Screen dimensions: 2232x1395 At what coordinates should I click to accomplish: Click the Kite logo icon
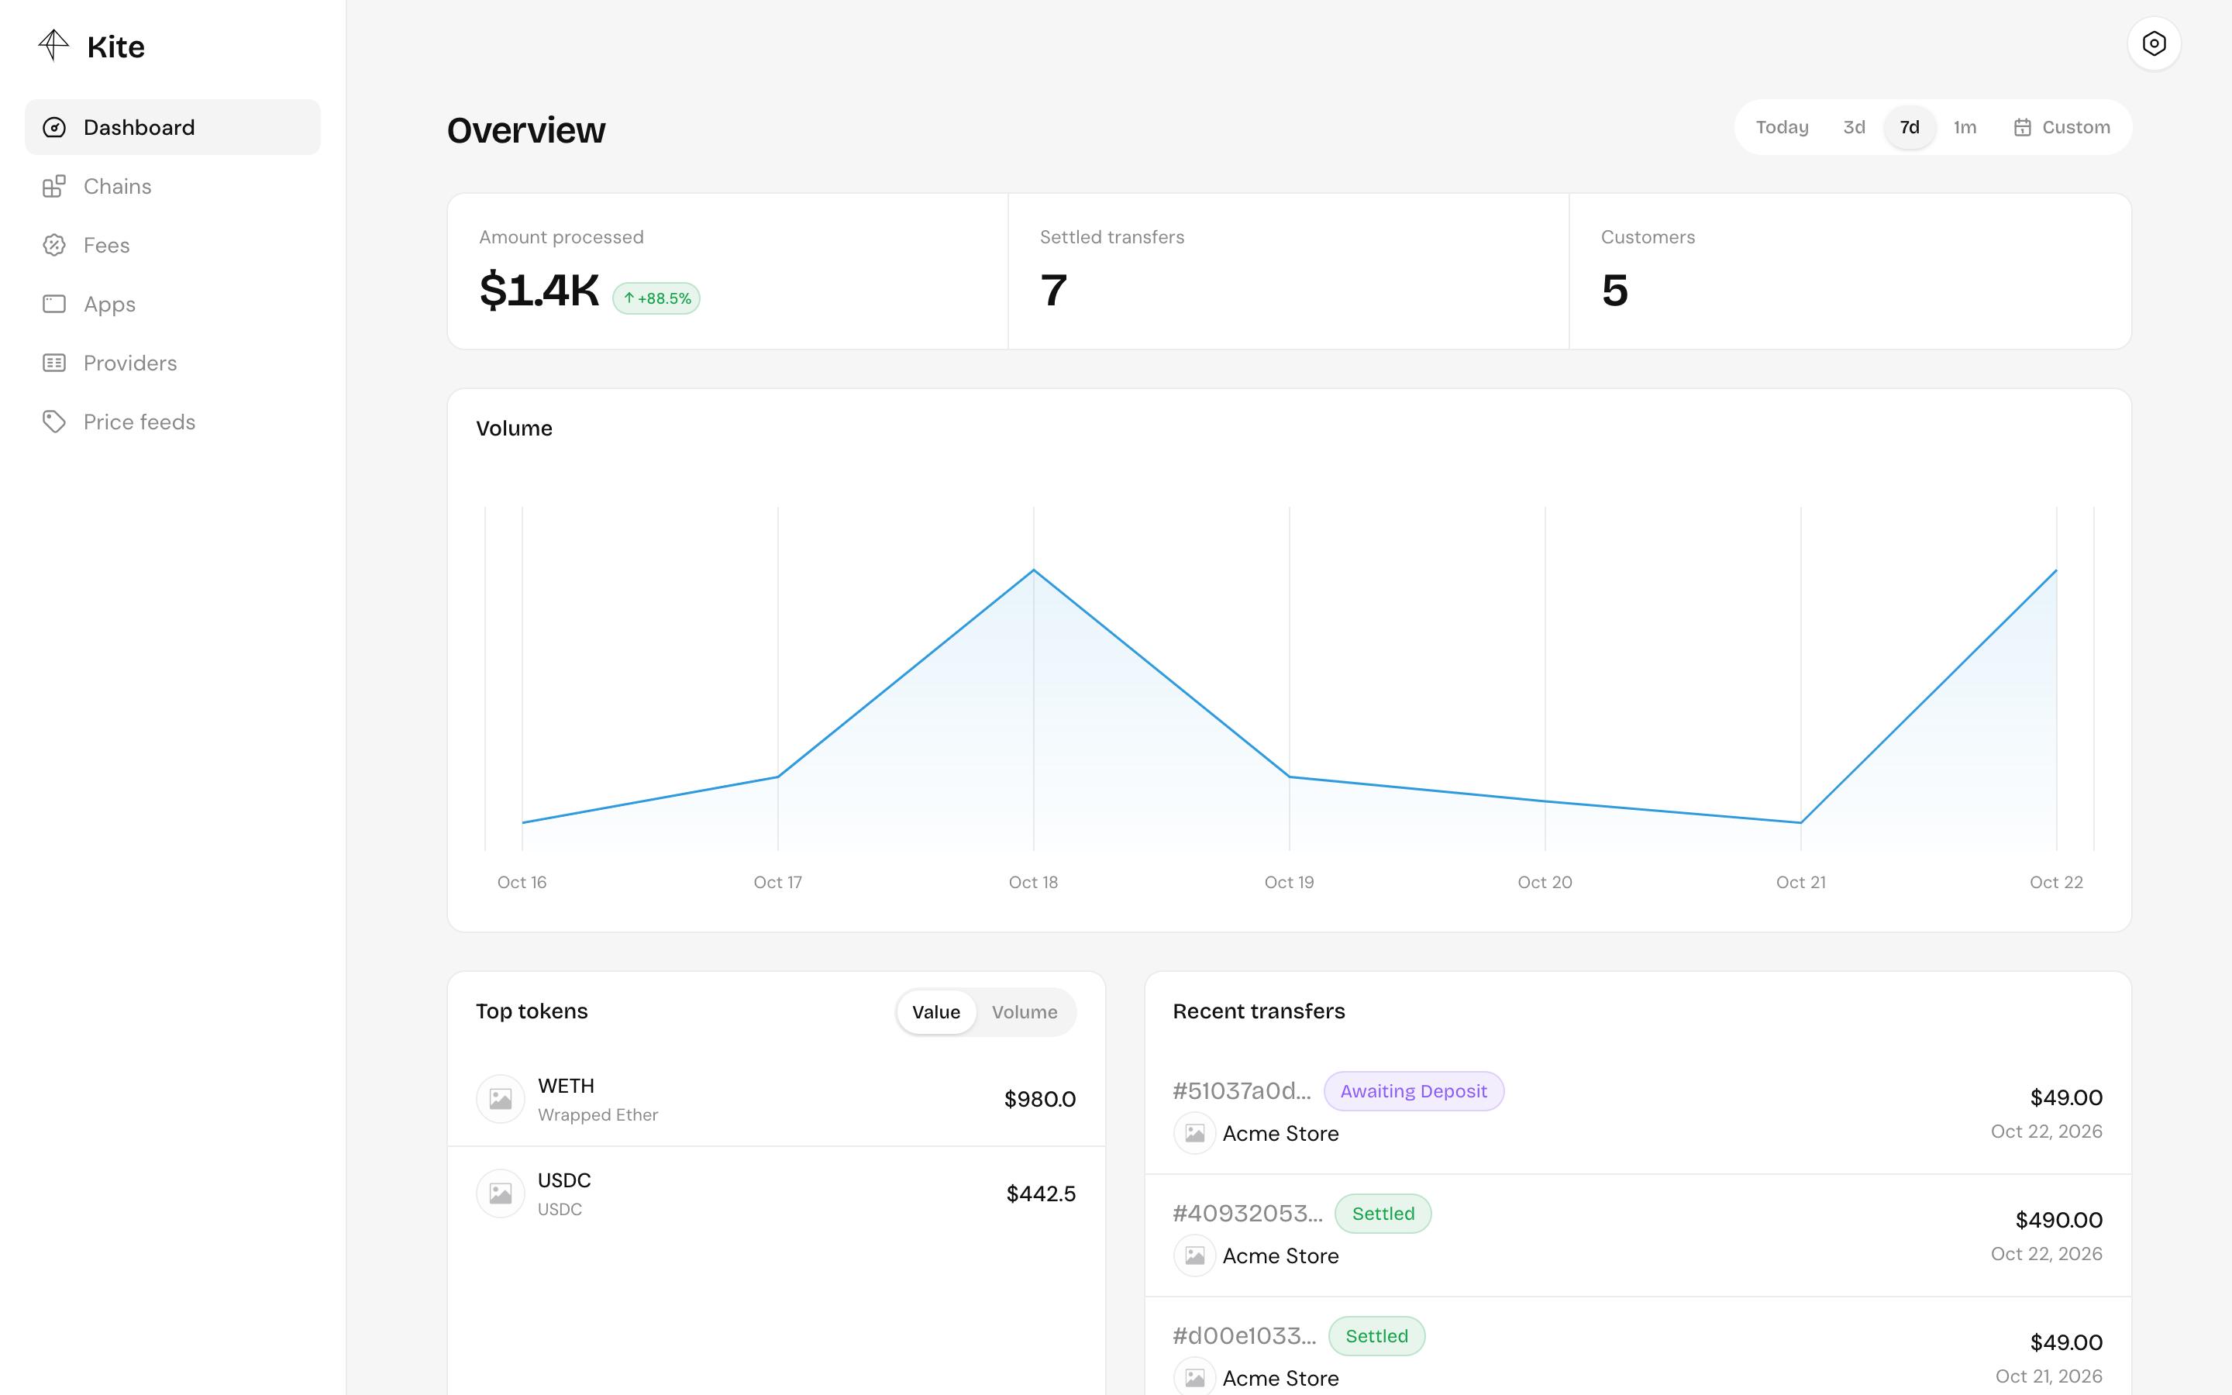pyautogui.click(x=53, y=45)
